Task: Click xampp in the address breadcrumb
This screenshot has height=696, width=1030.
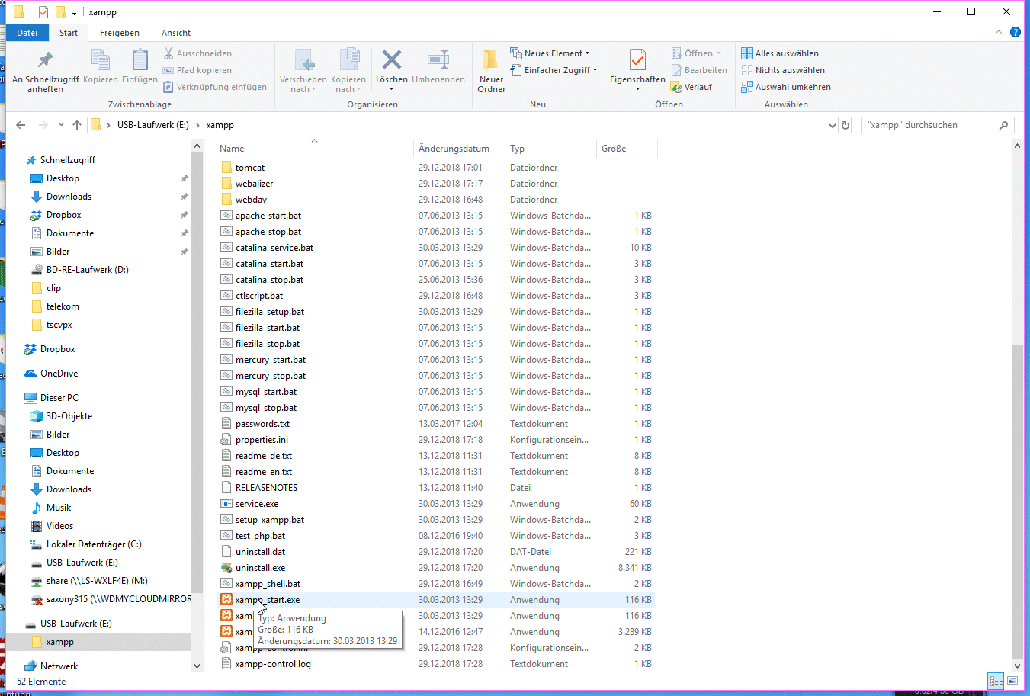Action: [x=220, y=125]
